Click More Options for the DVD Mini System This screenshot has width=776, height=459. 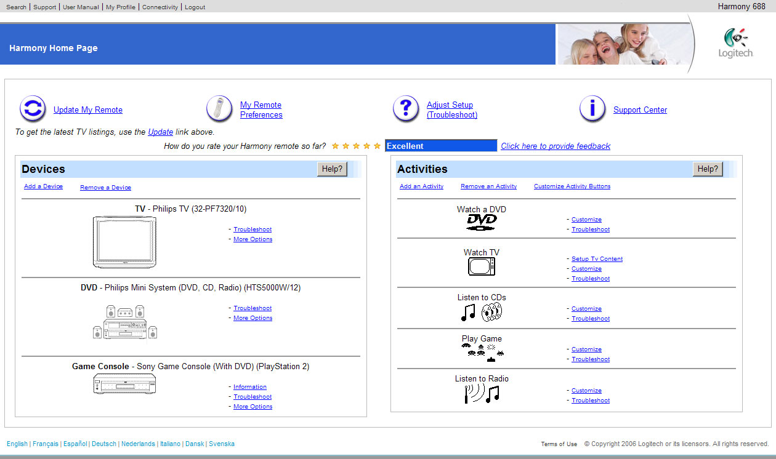tap(253, 318)
